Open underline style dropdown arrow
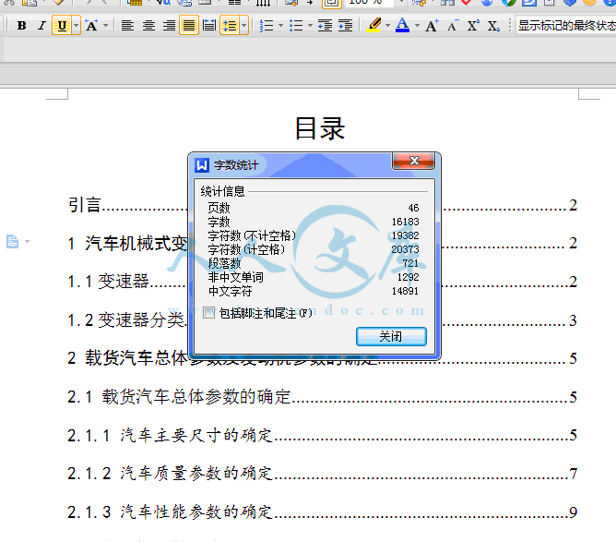The image size is (616, 542). click(77, 26)
